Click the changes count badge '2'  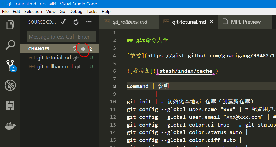point(91,49)
